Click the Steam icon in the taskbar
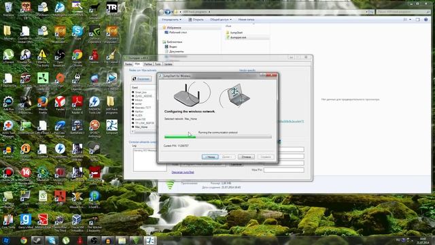The width and height of the screenshot is (435, 245). 37,240
